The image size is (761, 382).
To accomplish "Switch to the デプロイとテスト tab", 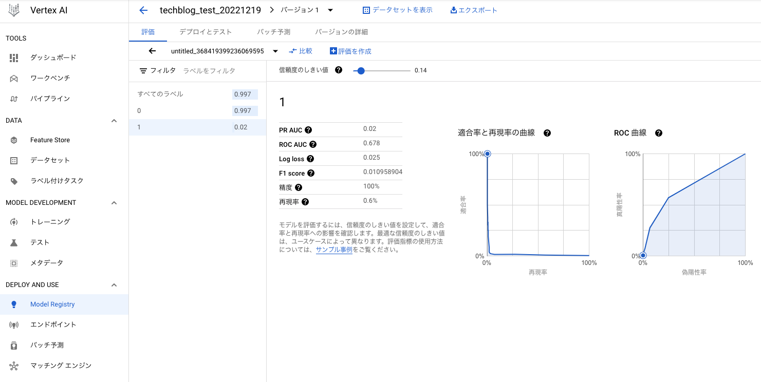I will 206,32.
